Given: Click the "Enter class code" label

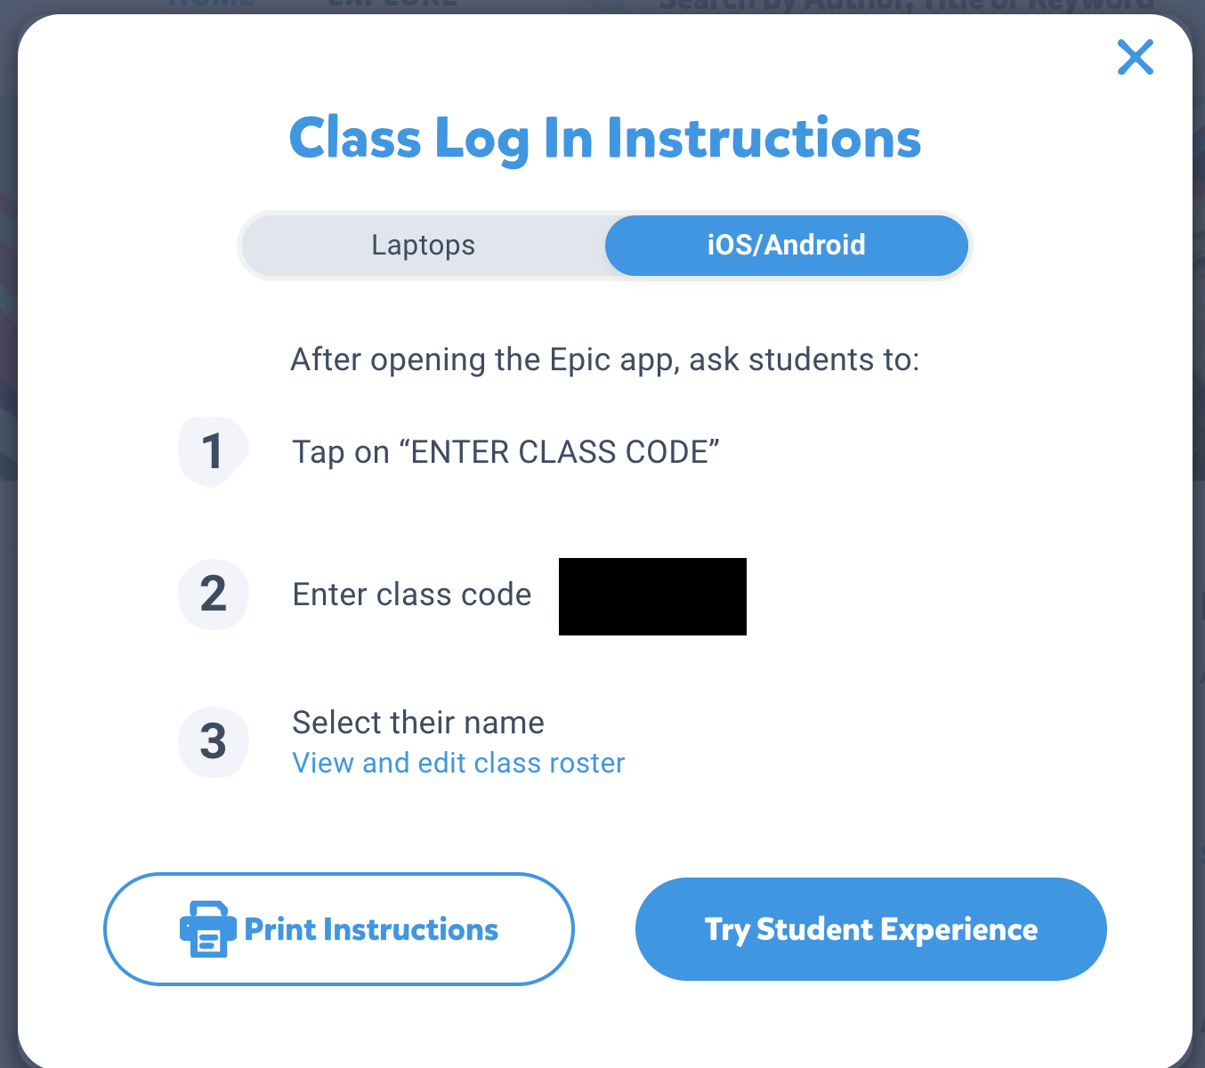Looking at the screenshot, I should [x=411, y=595].
